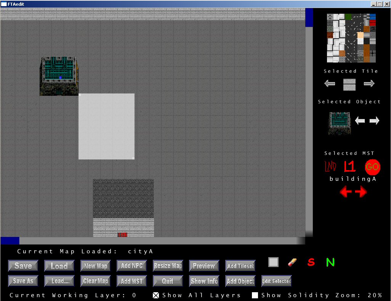Switch to next selected object arrow
391x301 pixels.
click(374, 121)
